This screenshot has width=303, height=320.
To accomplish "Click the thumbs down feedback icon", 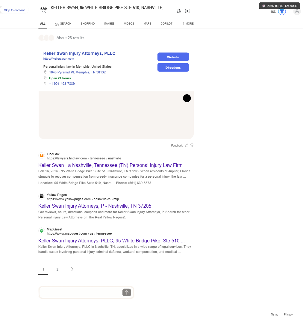I will tap(192, 145).
